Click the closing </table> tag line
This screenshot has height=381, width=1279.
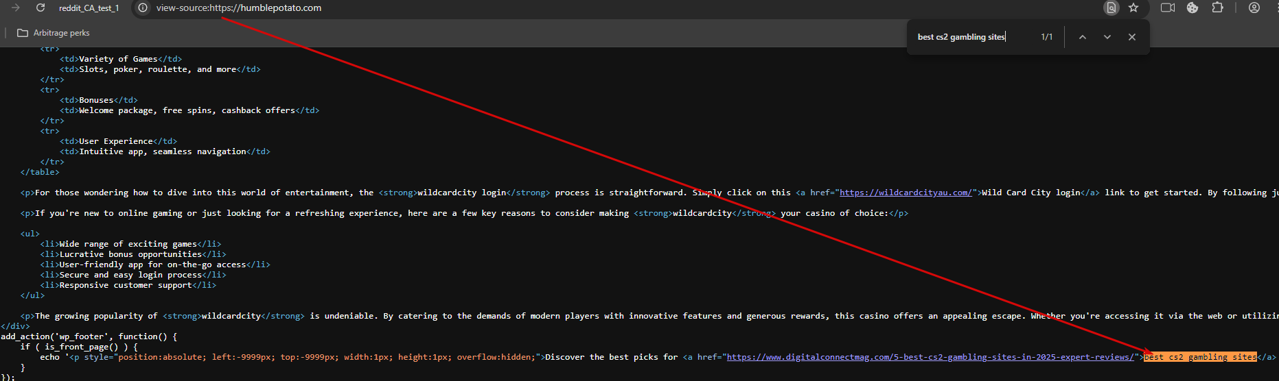(40, 172)
